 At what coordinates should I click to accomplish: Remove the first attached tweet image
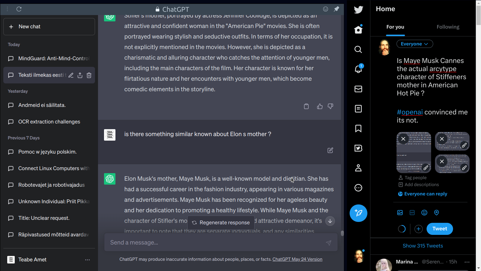click(403, 139)
